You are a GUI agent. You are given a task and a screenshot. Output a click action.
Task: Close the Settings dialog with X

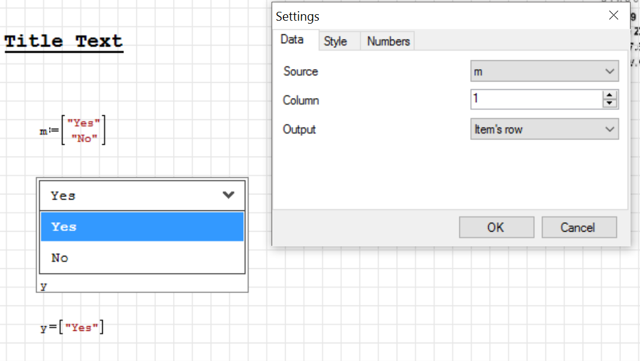coord(613,16)
